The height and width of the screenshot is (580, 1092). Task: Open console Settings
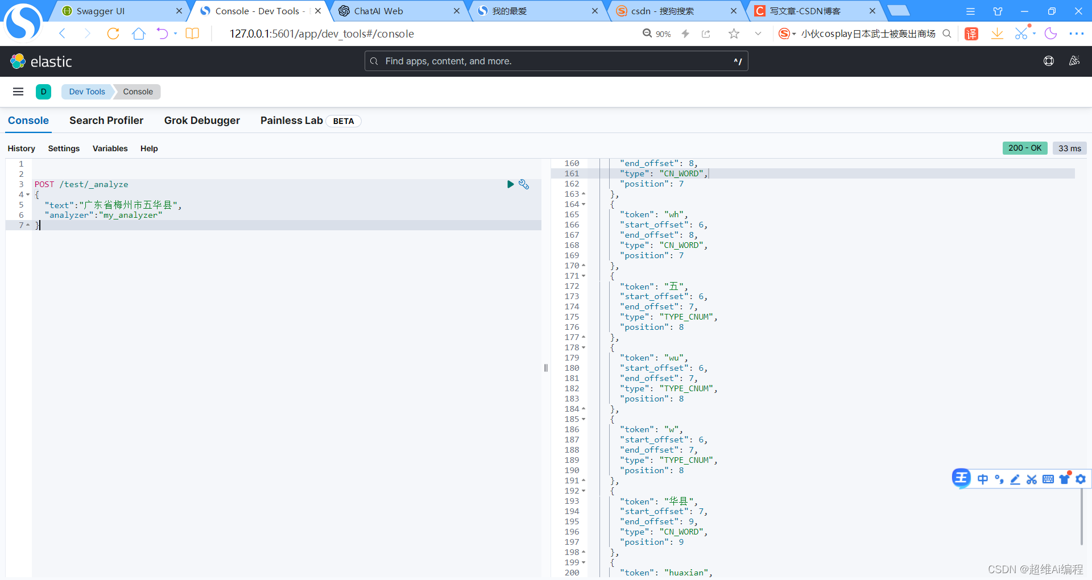(64, 148)
